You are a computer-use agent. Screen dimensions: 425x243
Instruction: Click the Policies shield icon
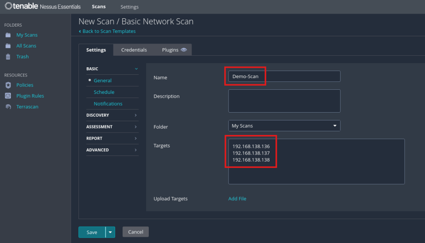pos(8,85)
